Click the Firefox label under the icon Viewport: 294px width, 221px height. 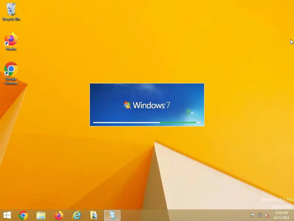click(x=11, y=49)
